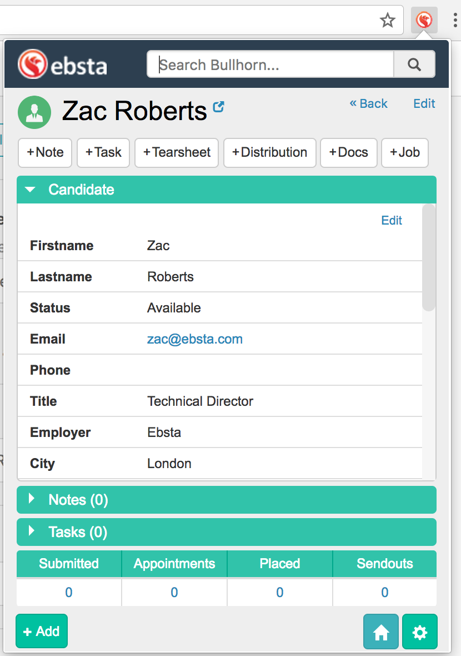Open the zac@ebsta.com email link

(195, 339)
